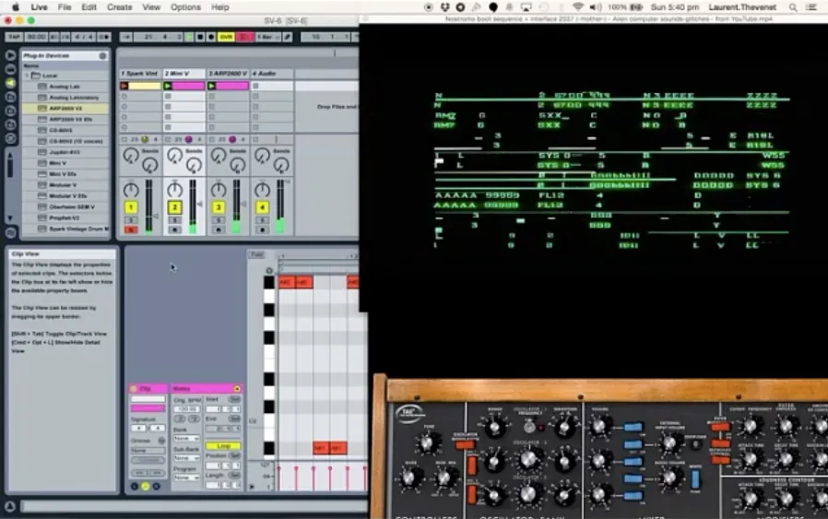
Task: Click the transport Stop button
Action: point(200,37)
